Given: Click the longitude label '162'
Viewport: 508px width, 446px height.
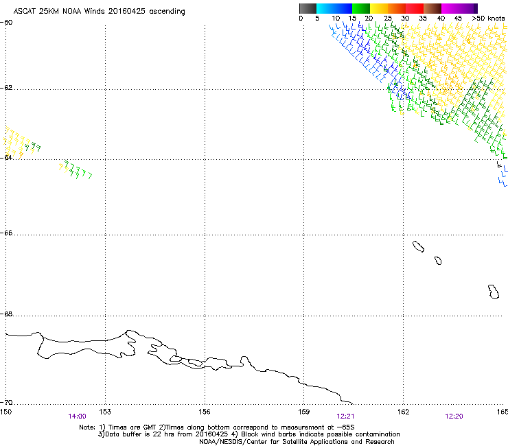Looking at the screenshot, I should pyautogui.click(x=403, y=412).
